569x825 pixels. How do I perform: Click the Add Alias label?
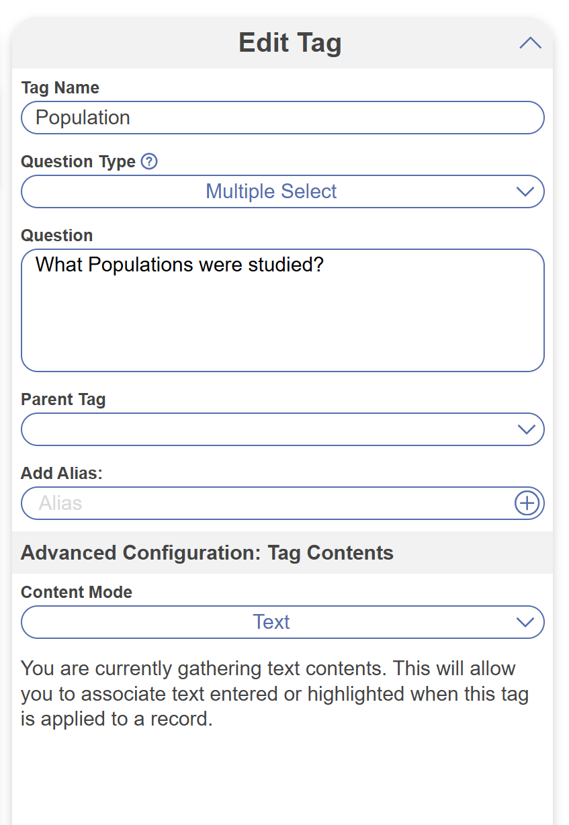pyautogui.click(x=61, y=473)
